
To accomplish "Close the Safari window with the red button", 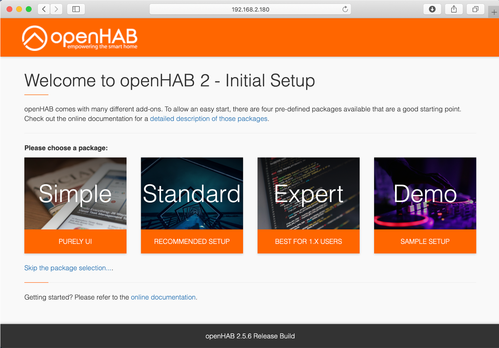I will click(9, 9).
